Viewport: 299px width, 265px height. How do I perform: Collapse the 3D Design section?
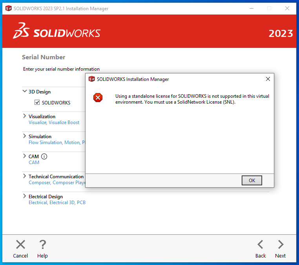click(x=25, y=91)
